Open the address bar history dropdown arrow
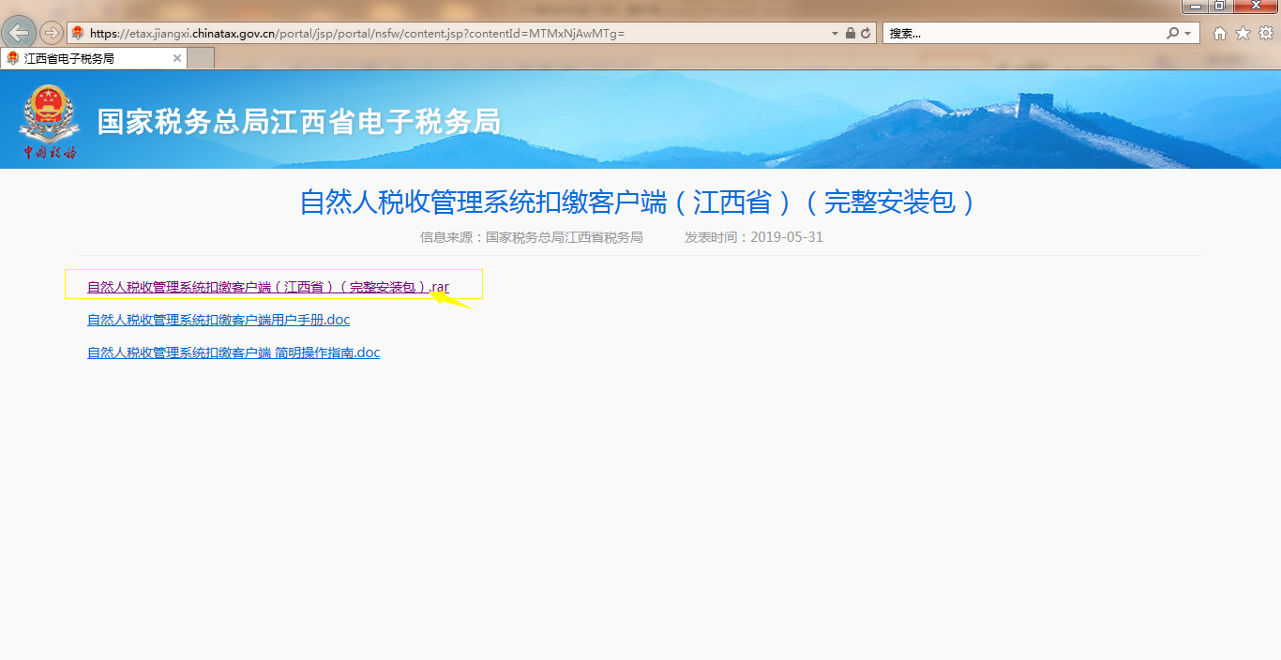Image resolution: width=1281 pixels, height=660 pixels. pos(835,31)
